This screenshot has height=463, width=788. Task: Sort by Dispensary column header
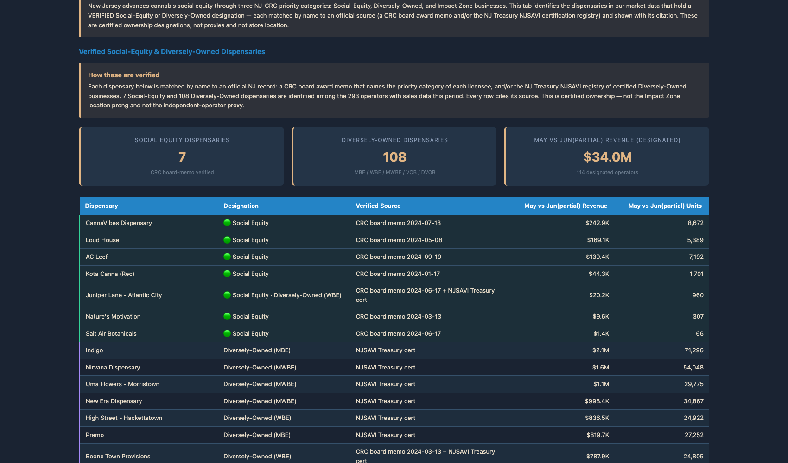tap(102, 206)
